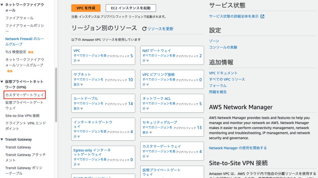Viewport: 318px width, 178px height.
Task: Click the ゾーン link under 設定
Action: (x=214, y=41)
